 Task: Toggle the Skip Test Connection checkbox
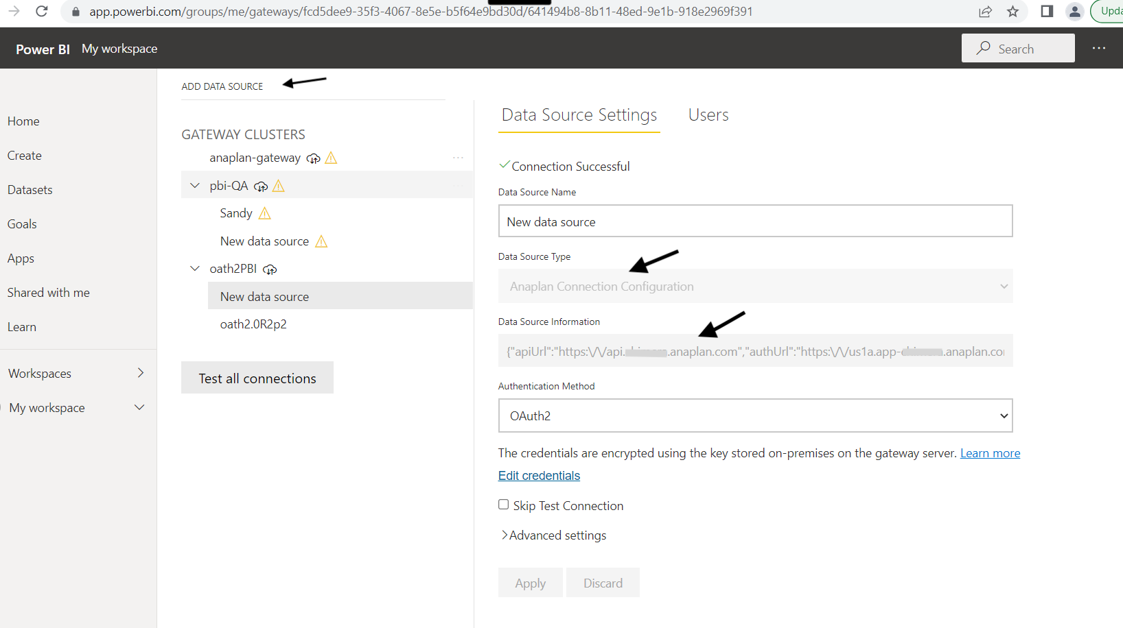pyautogui.click(x=503, y=505)
